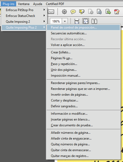The image size is (123, 162).
Task: Click two-page view icon
Action: (x=94, y=21)
